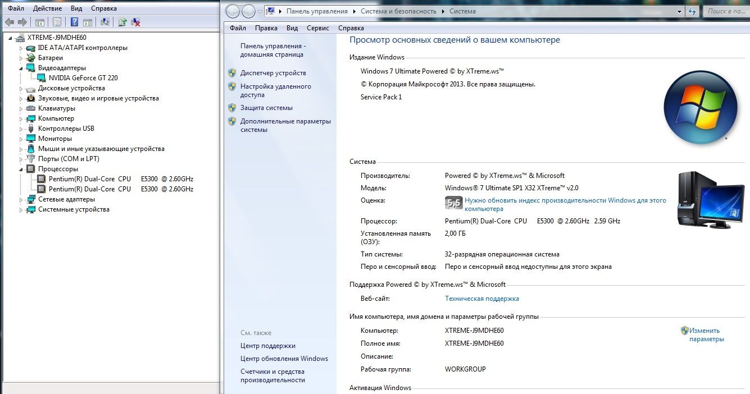Open the properties toolbar icon in Device Manager
This screenshot has height=394, width=750.
tap(57, 22)
